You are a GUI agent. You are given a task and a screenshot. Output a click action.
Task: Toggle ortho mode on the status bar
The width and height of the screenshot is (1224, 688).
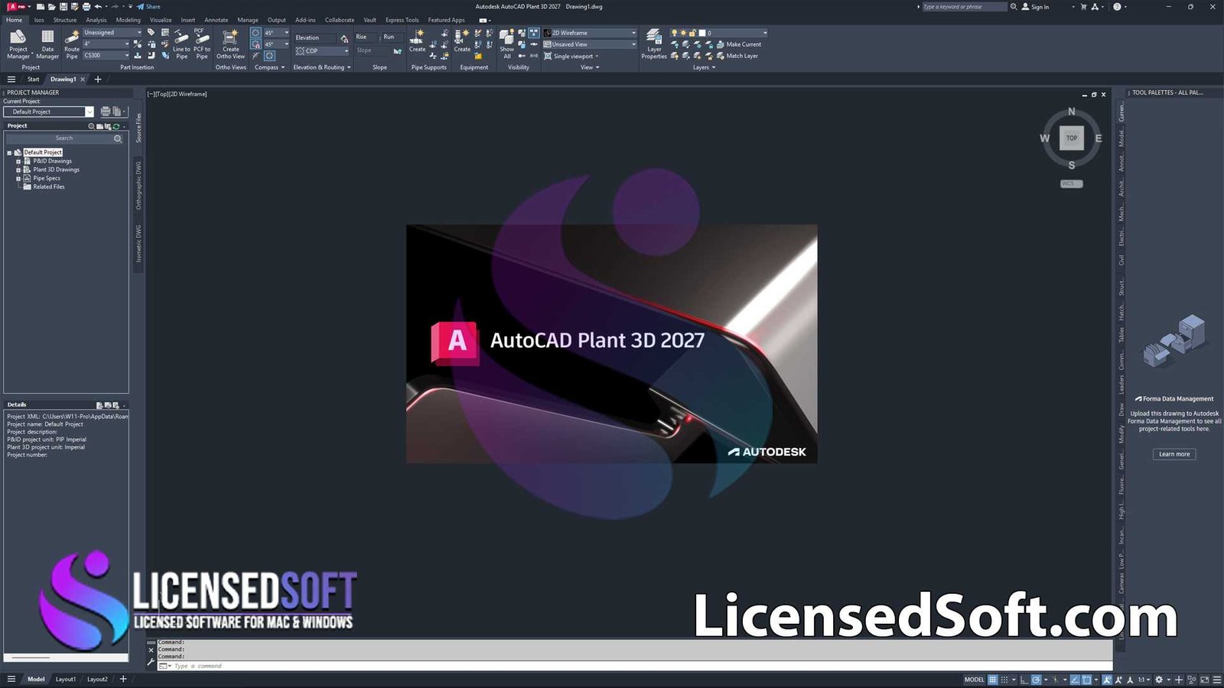point(1023,679)
